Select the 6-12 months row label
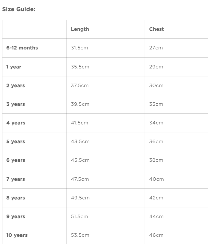The height and width of the screenshot is (244, 208). [x=22, y=48]
